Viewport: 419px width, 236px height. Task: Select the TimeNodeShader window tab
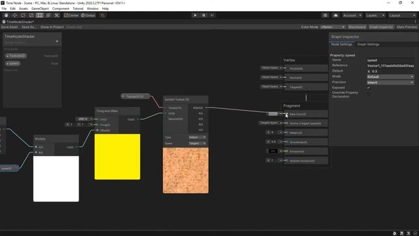18,22
